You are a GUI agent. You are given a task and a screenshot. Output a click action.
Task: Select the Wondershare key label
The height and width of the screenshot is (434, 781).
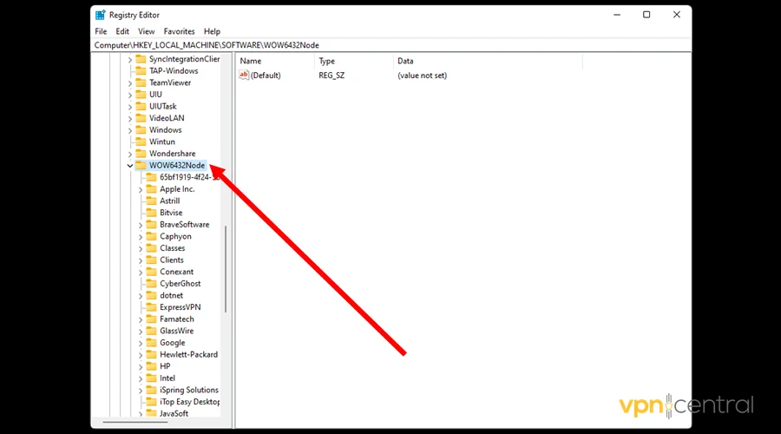point(173,154)
